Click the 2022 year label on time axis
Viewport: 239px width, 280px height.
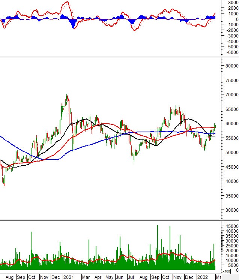coord(203,277)
